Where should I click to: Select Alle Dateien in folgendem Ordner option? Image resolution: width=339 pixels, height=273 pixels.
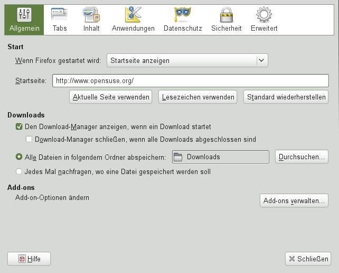[x=20, y=157]
